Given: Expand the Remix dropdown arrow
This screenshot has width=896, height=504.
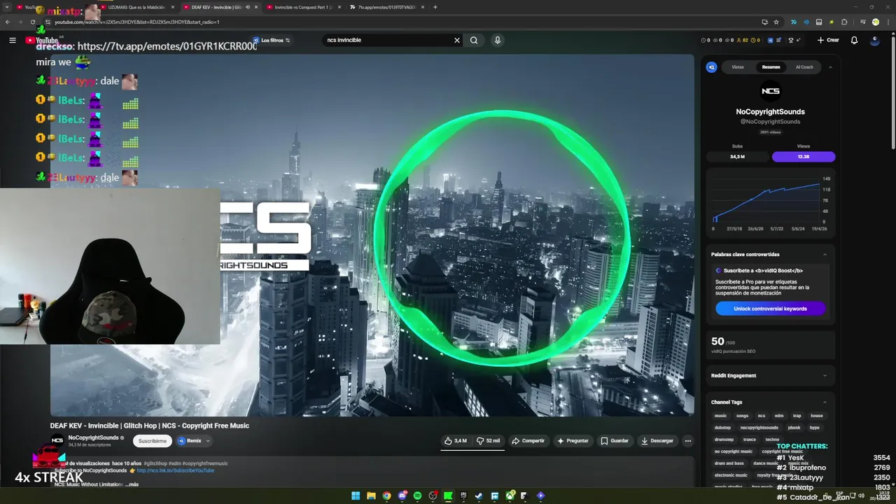Looking at the screenshot, I should coord(208,441).
